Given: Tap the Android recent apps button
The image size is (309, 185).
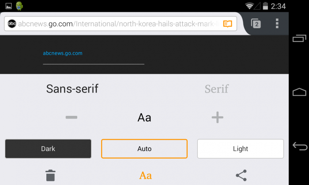Looking at the screenshot, I should pyautogui.click(x=299, y=38).
